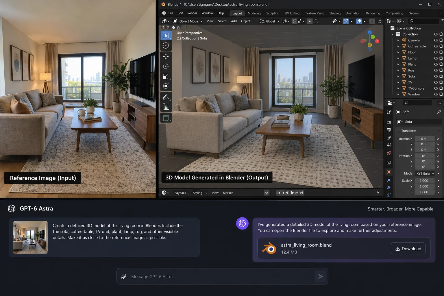This screenshot has width=444, height=296.
Task: Click the Animation workspace tab
Action: point(353,13)
